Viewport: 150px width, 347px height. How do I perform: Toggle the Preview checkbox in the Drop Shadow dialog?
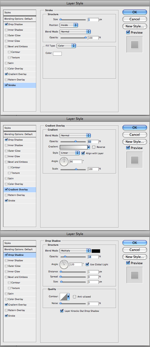point(128,263)
